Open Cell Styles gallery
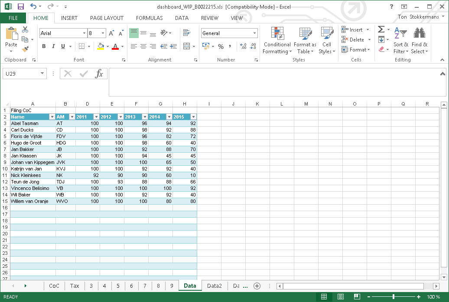The height and width of the screenshot is (302, 449). tap(327, 40)
